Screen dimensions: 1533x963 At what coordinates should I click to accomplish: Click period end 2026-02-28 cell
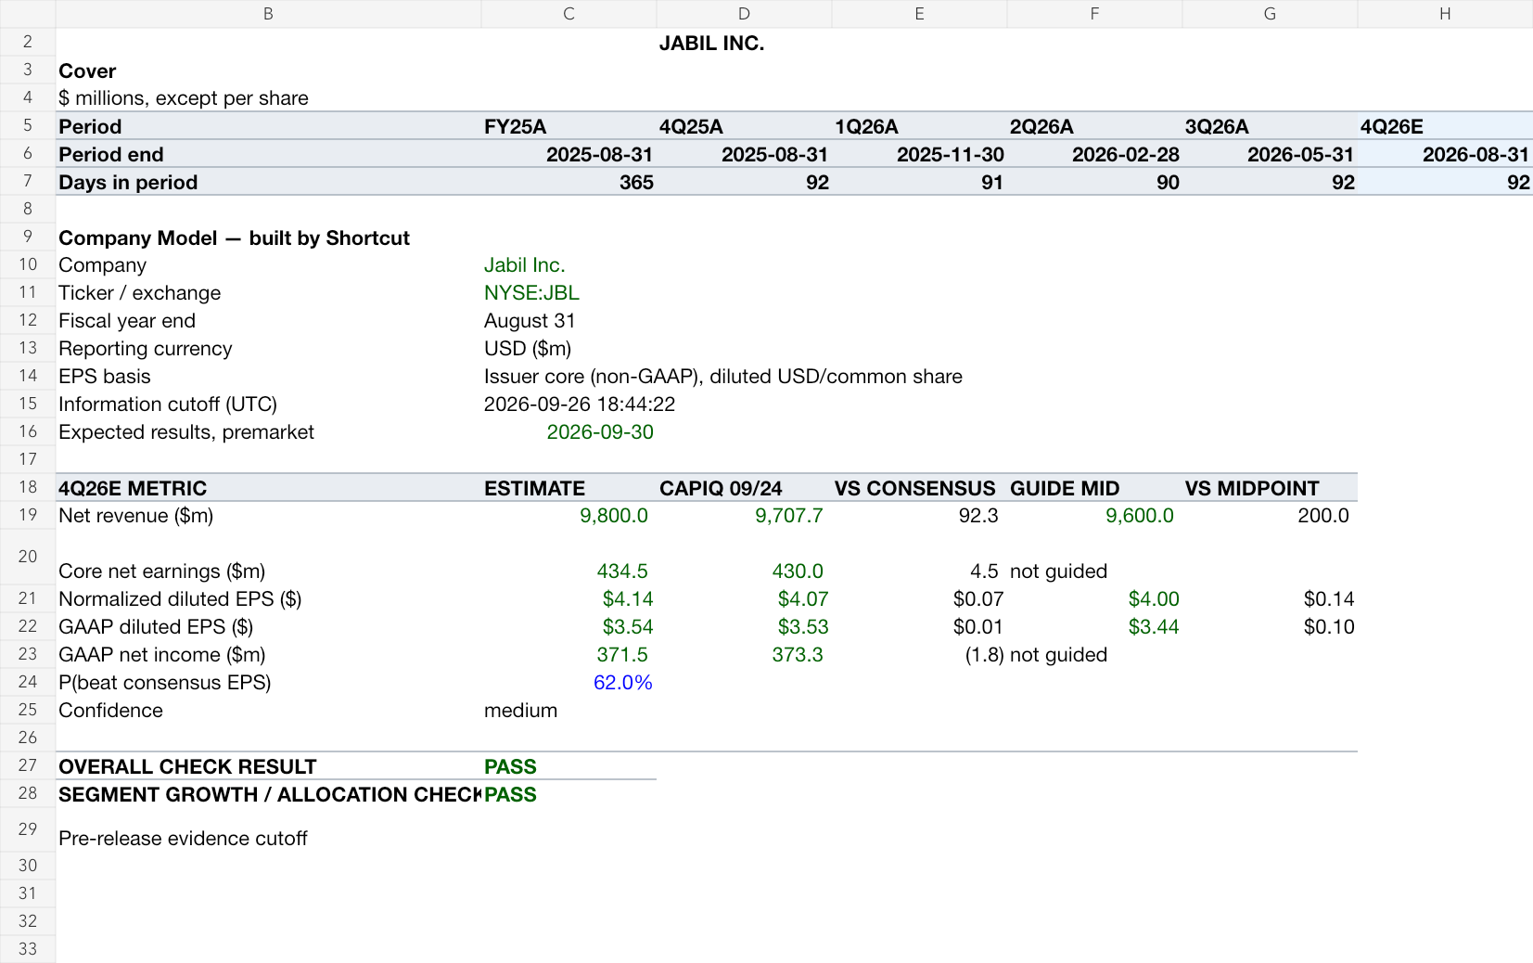tap(1094, 154)
